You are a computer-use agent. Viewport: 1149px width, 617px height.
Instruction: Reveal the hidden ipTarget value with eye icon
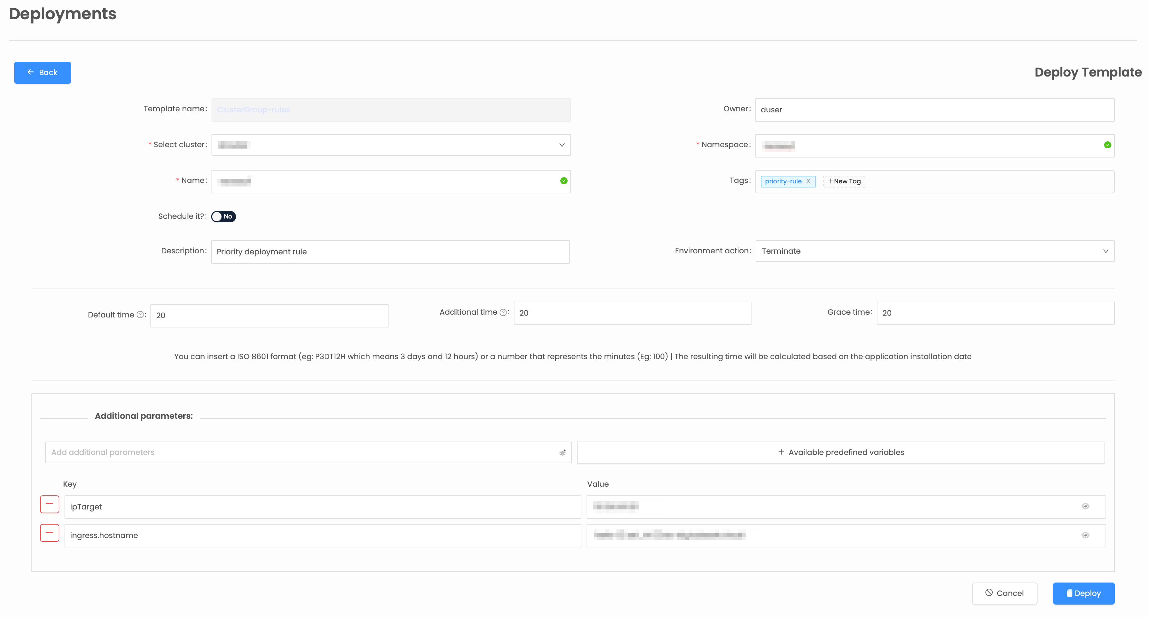[1086, 506]
